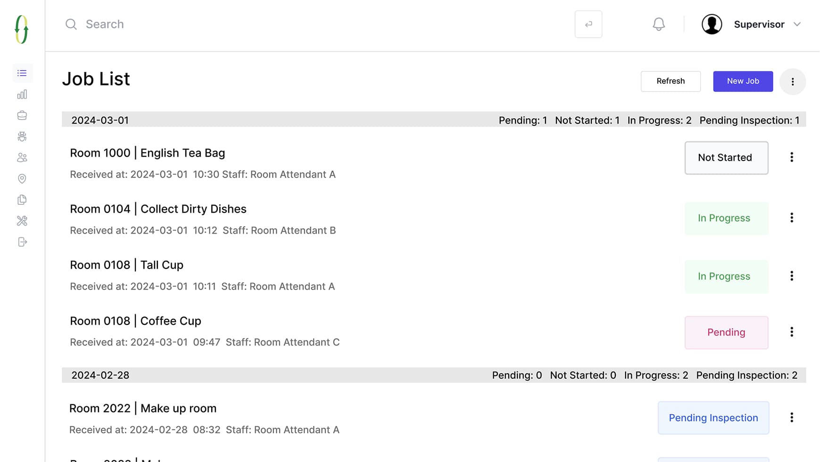
Task: Log out using the sidebar exit icon
Action: coord(22,242)
